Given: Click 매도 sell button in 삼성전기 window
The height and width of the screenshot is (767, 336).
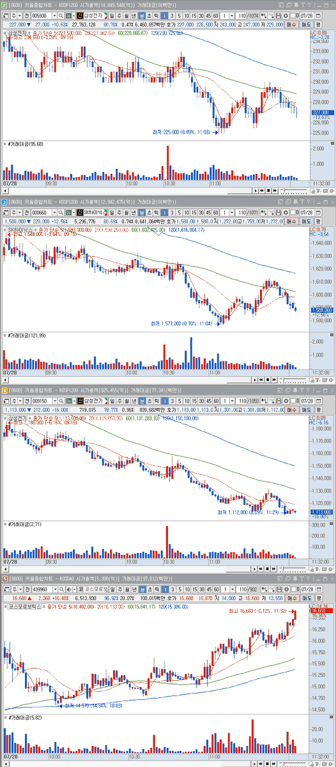Looking at the screenshot, I should pos(306,410).
